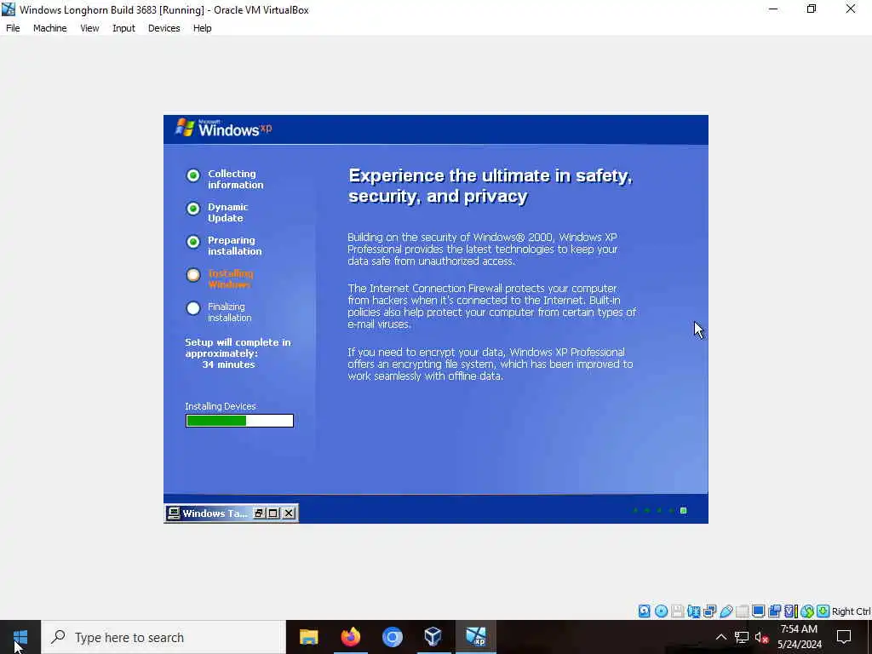The image size is (872, 654).
Task: Click the USB devices status icon
Action: (x=726, y=611)
